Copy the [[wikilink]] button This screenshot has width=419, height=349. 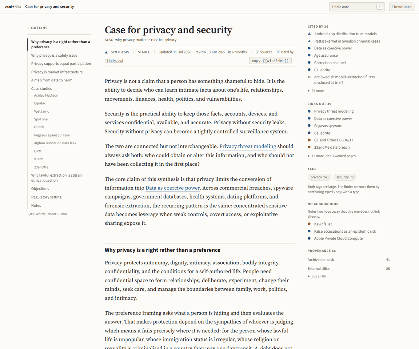coord(270,61)
